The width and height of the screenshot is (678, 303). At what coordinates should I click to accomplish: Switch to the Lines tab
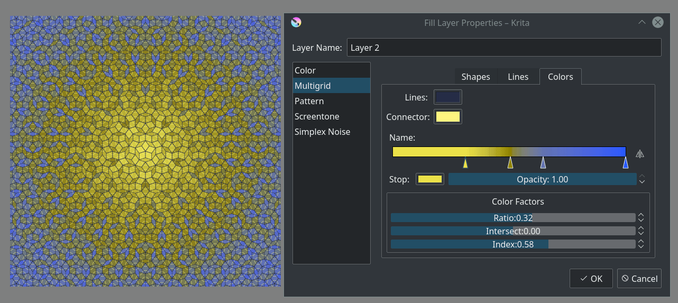point(518,77)
